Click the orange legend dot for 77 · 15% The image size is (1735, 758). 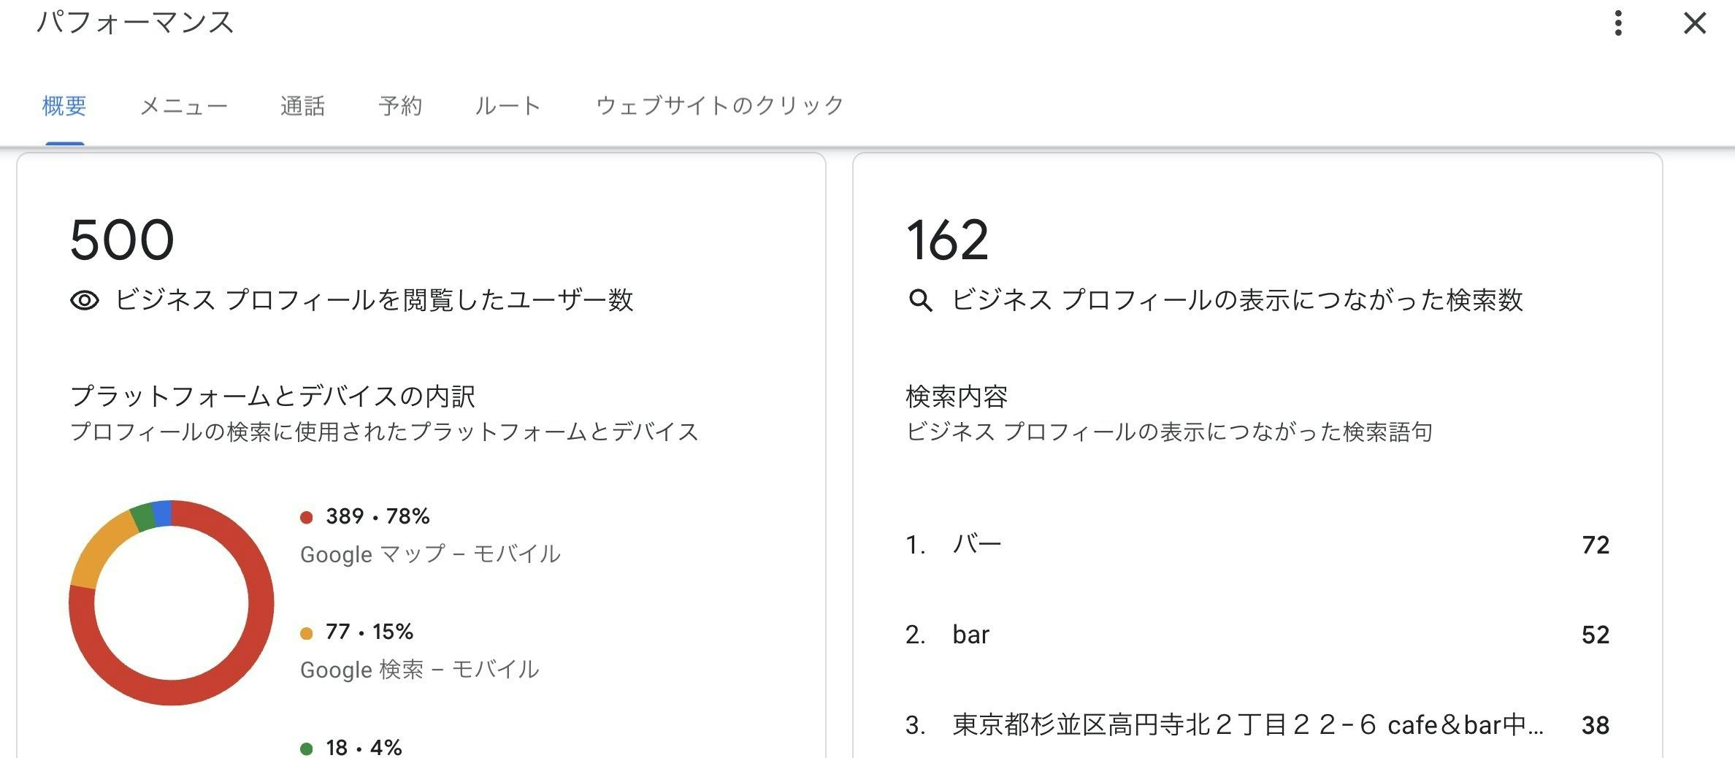tap(307, 633)
